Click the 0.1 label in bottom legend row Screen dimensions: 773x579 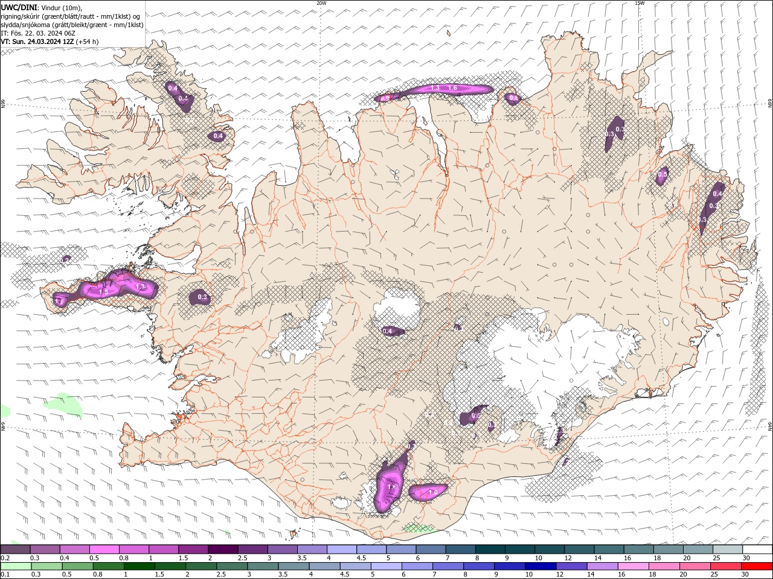(x=5, y=575)
